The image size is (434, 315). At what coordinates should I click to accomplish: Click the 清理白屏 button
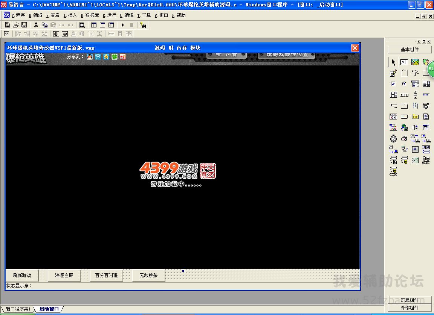coord(64,275)
